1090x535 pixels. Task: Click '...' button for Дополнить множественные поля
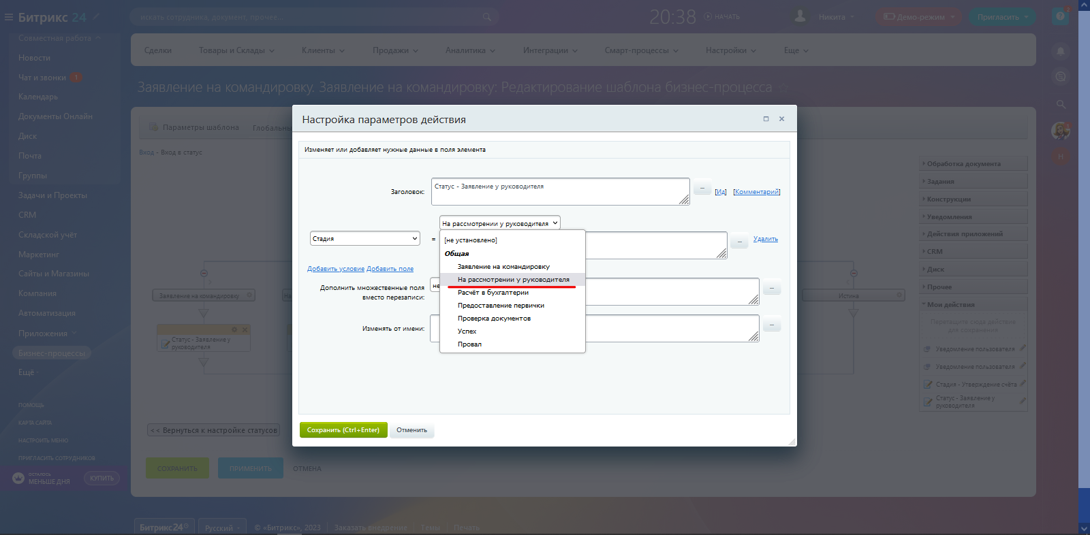point(771,289)
